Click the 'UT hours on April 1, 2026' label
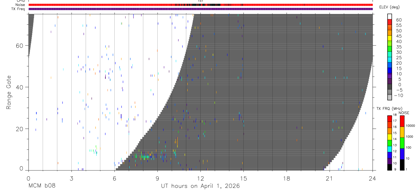This screenshot has height=193, width=419. tap(200, 186)
